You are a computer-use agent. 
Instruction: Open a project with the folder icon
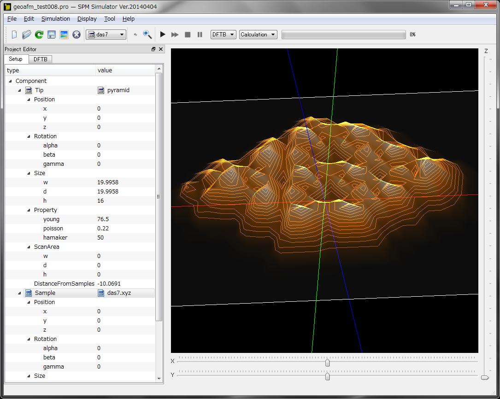click(x=26, y=35)
